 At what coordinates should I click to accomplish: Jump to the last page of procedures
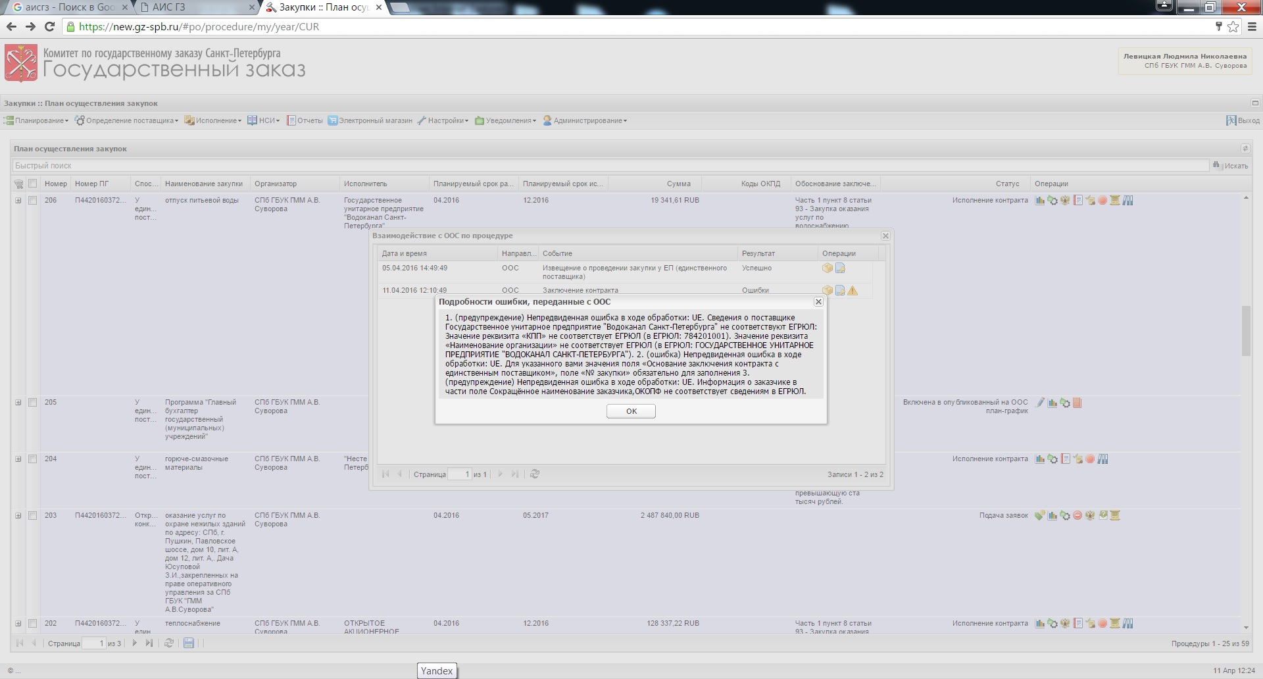(x=149, y=643)
